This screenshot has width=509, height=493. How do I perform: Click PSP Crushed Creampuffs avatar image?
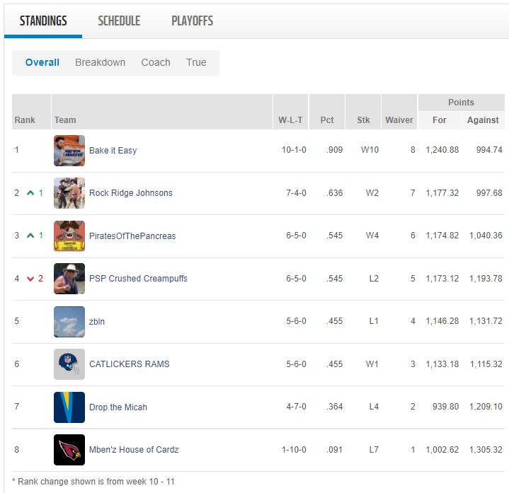(x=69, y=279)
